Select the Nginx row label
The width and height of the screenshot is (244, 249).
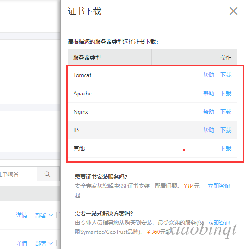[x=81, y=112]
